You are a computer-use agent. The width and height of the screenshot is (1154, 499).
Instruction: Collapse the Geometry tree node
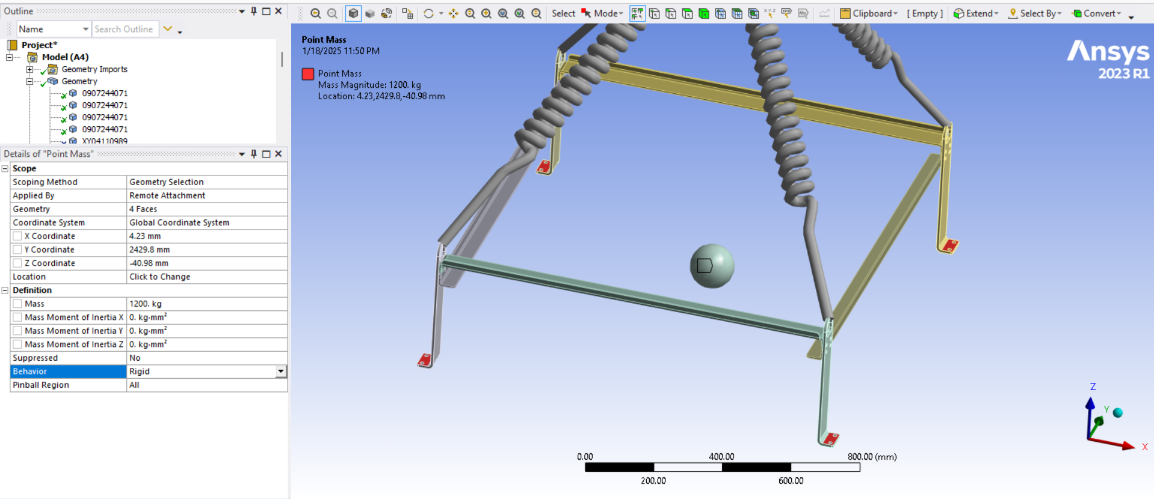coord(29,81)
